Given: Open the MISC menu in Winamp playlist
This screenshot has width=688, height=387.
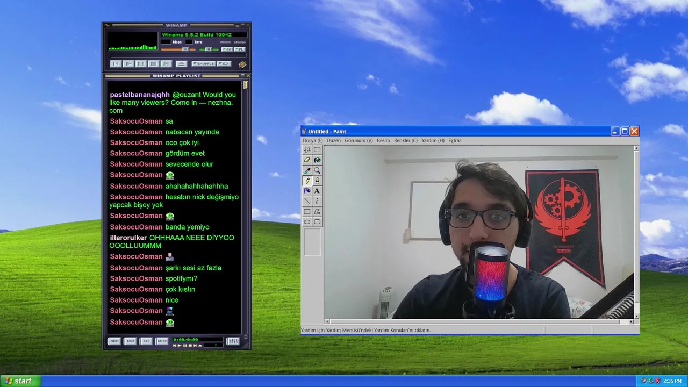Looking at the screenshot, I should 161,341.
